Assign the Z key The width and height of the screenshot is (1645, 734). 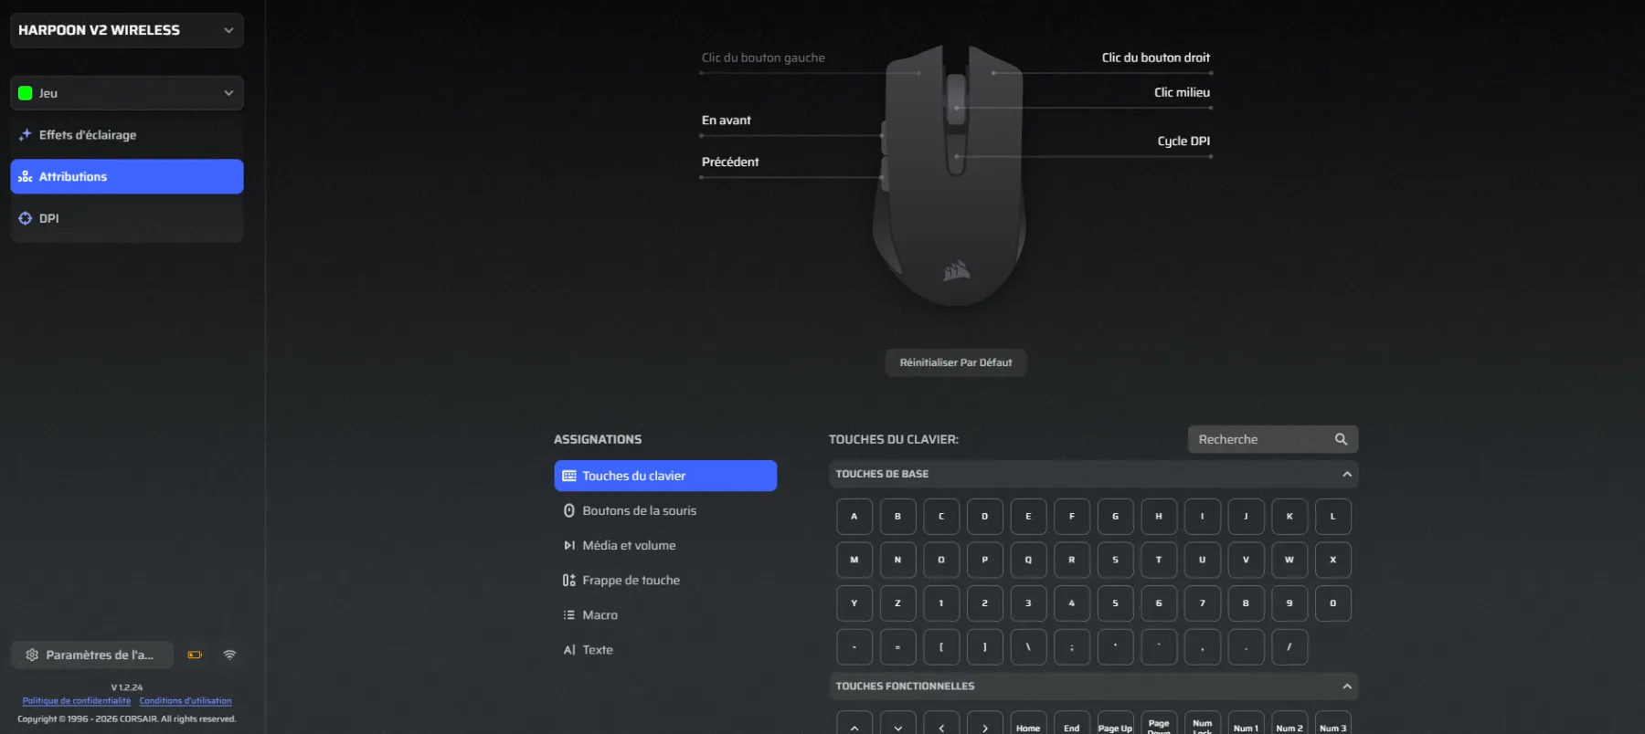(897, 603)
